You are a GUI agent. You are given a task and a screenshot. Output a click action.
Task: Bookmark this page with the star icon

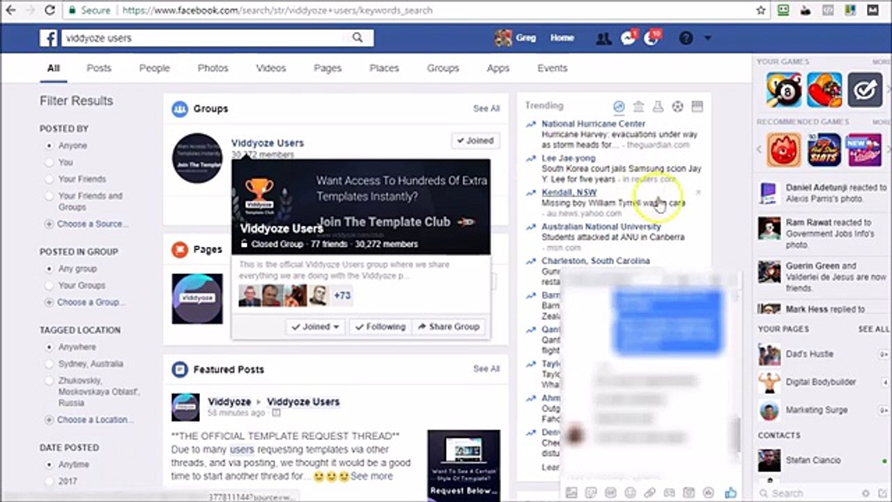click(x=761, y=10)
